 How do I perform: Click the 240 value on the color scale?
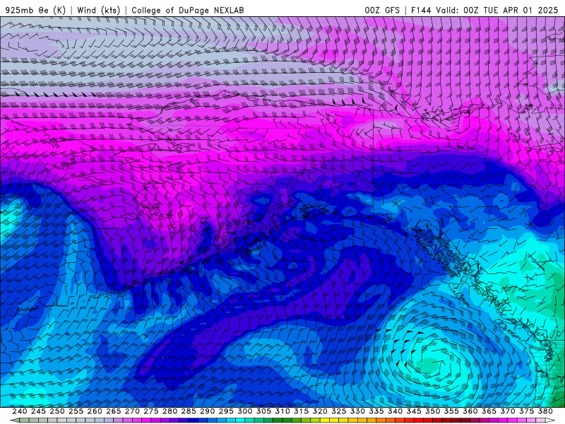click(x=20, y=411)
